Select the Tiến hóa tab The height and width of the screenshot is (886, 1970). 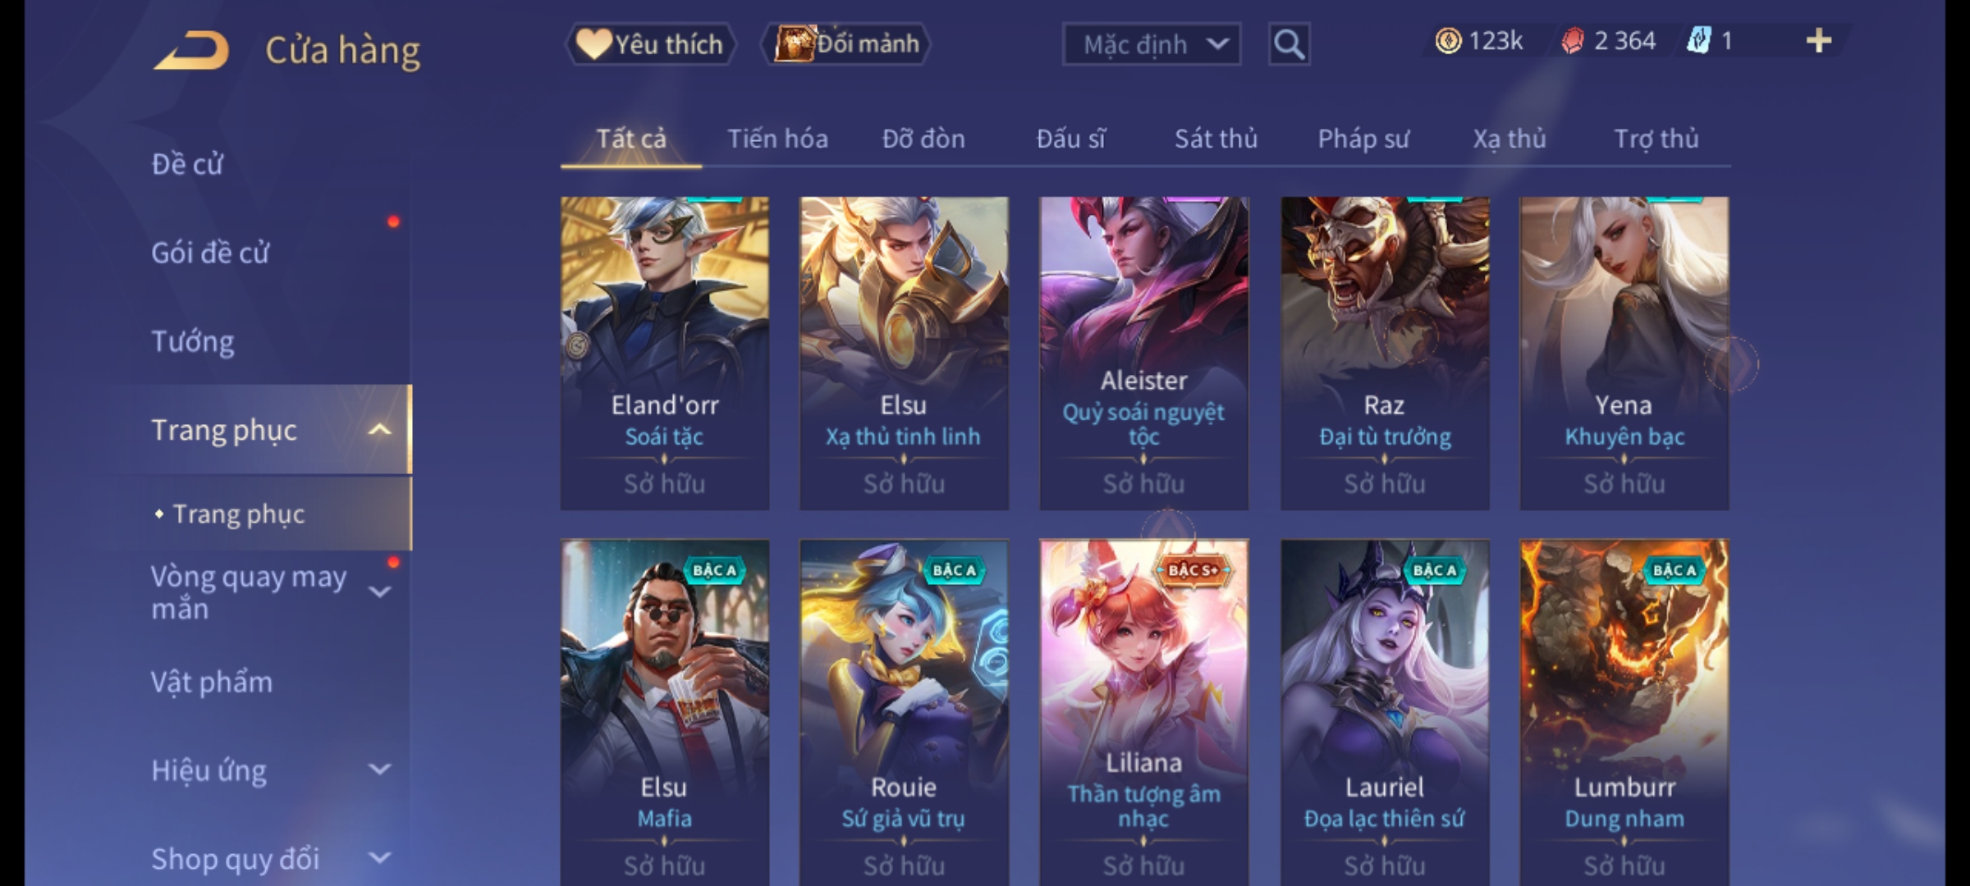(x=777, y=139)
